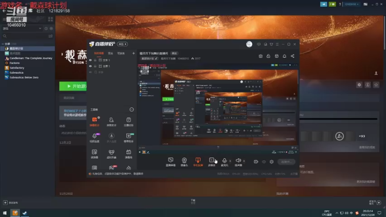The image size is (386, 217).
Task: Open the person-silhouette tool in the toolbox
Action: coord(111,122)
